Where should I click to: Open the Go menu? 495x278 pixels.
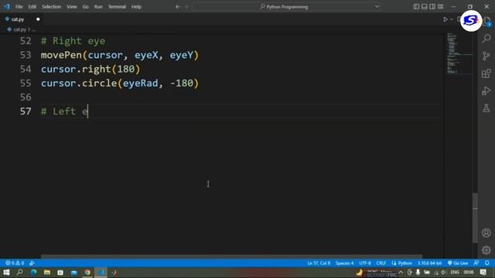pos(86,7)
